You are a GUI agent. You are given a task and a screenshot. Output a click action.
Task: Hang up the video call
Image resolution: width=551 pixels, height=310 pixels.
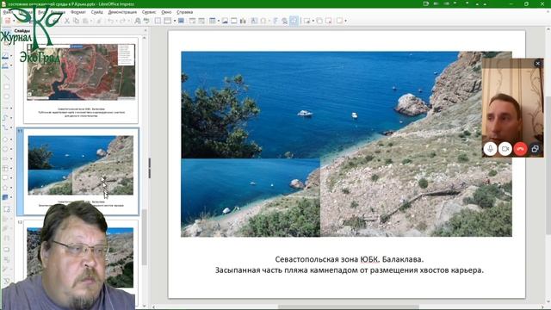520,149
